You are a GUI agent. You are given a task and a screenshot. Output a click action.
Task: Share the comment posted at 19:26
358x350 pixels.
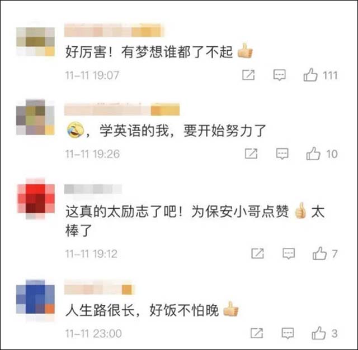(251, 154)
